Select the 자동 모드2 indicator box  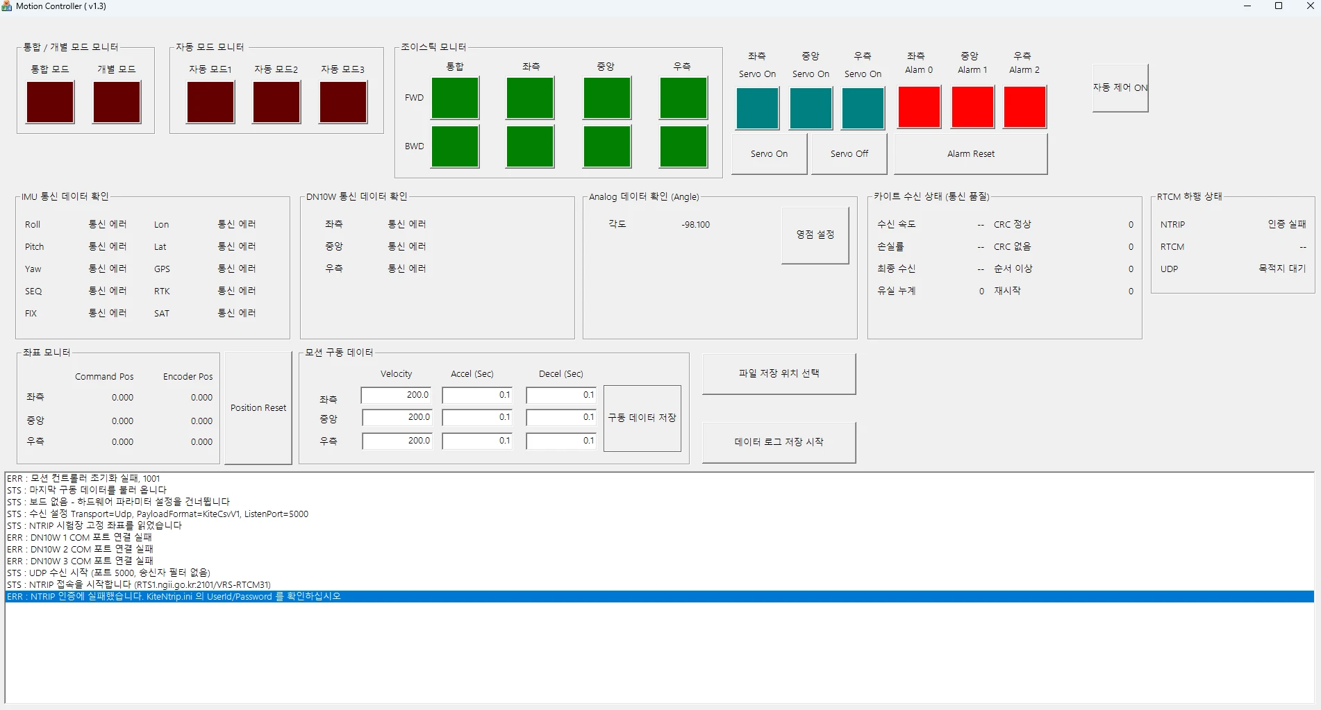click(x=276, y=102)
